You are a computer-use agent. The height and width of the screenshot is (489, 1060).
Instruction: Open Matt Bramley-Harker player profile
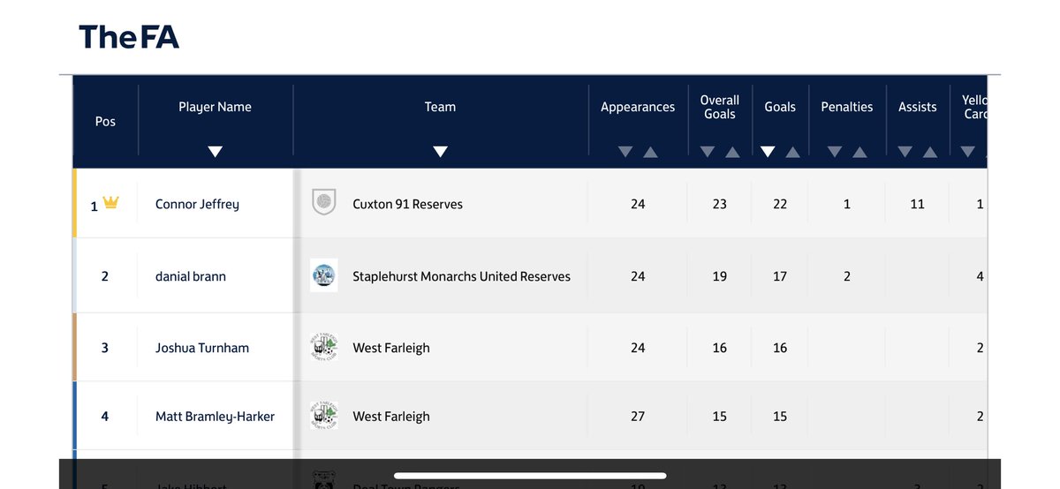click(215, 417)
